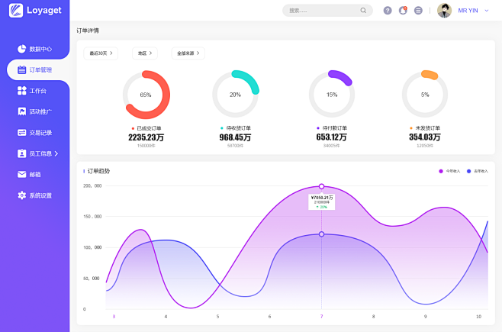Click the ¥7050.21万 chart tooltip

pyautogui.click(x=322, y=202)
